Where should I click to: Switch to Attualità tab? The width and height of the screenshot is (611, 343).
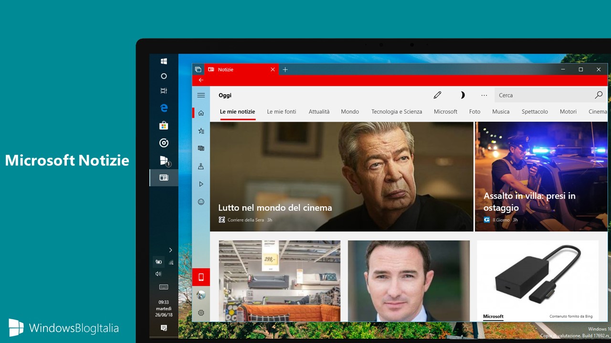click(319, 111)
